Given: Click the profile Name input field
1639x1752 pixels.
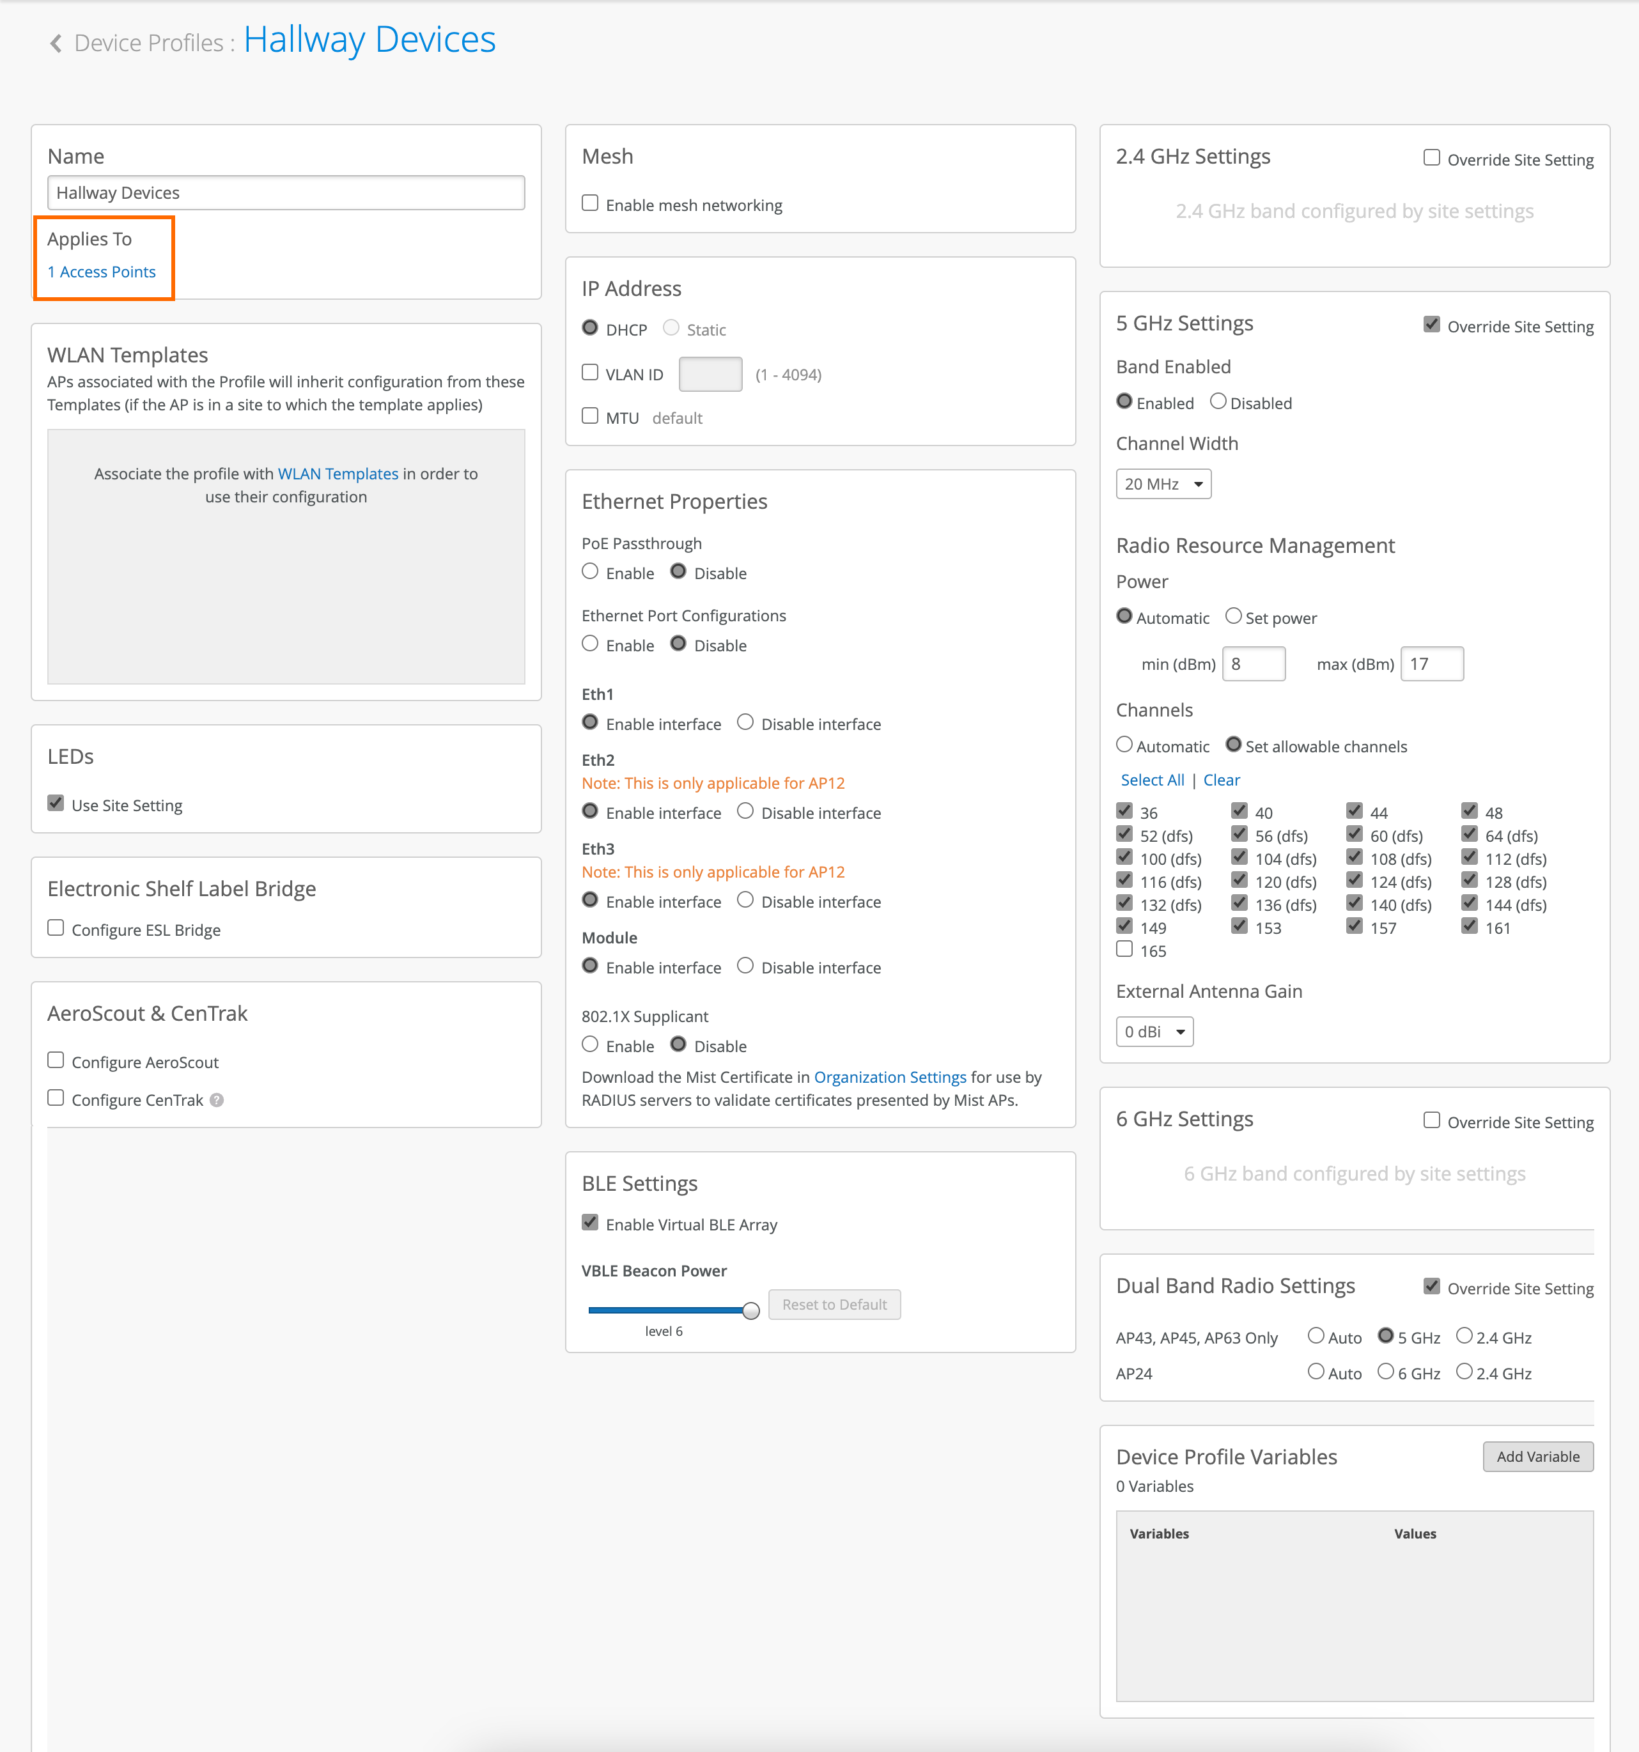Looking at the screenshot, I should 286,192.
